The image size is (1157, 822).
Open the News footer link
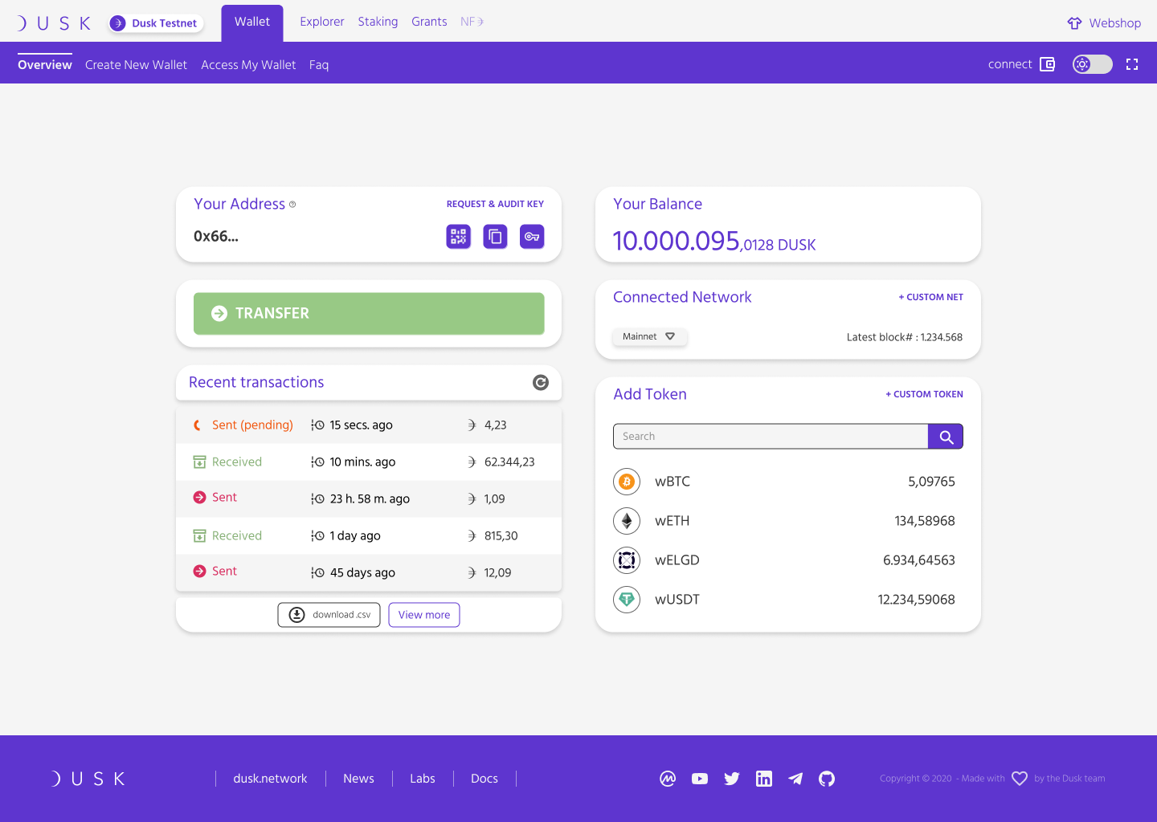tap(358, 779)
